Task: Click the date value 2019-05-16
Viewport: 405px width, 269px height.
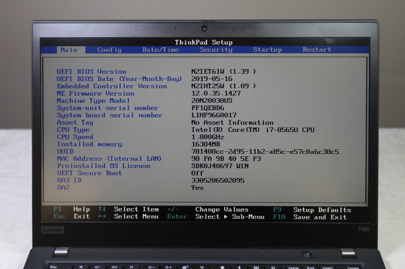Action: coord(212,79)
